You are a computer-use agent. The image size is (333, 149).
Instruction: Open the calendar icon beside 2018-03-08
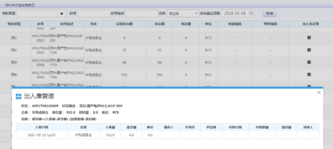[x=251, y=13]
